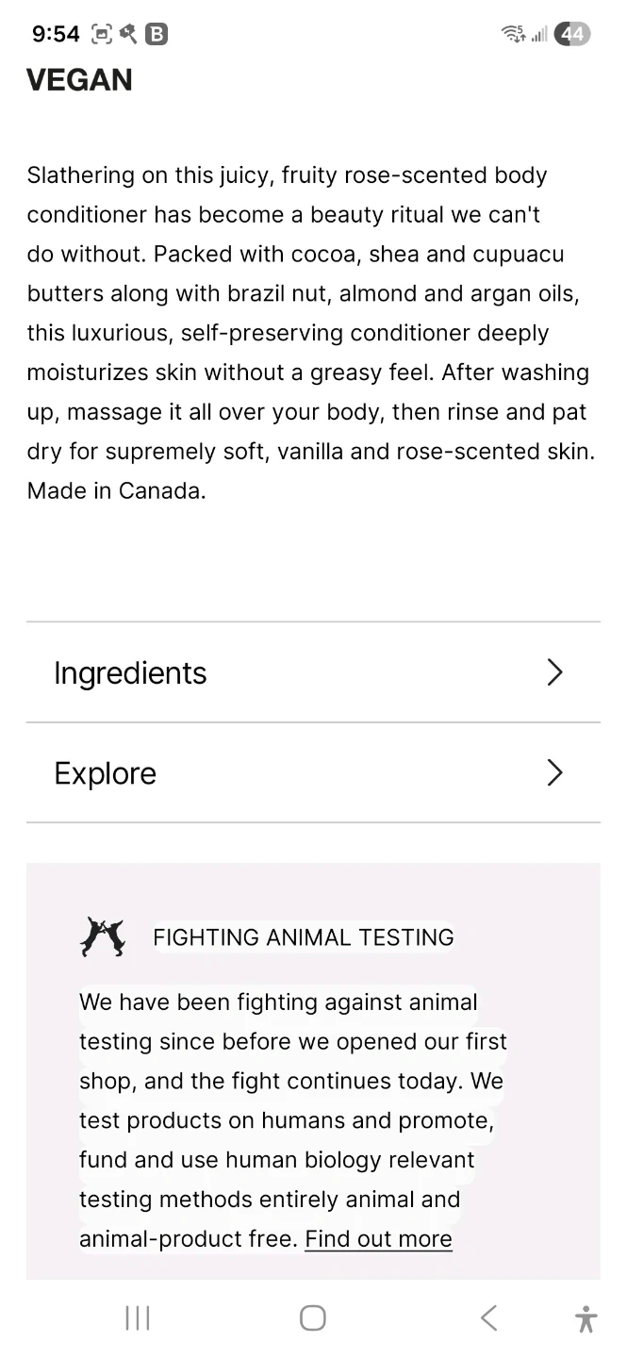Open the Ingredients section label
The height and width of the screenshot is (1358, 627).
click(x=130, y=673)
